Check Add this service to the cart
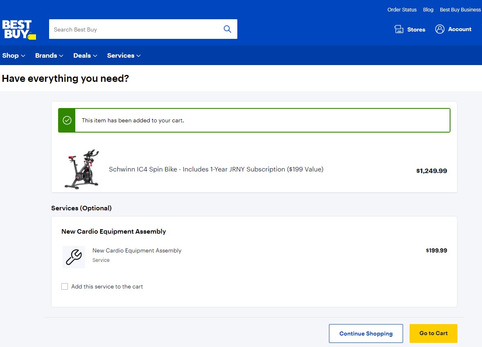The image size is (482, 347). (65, 286)
